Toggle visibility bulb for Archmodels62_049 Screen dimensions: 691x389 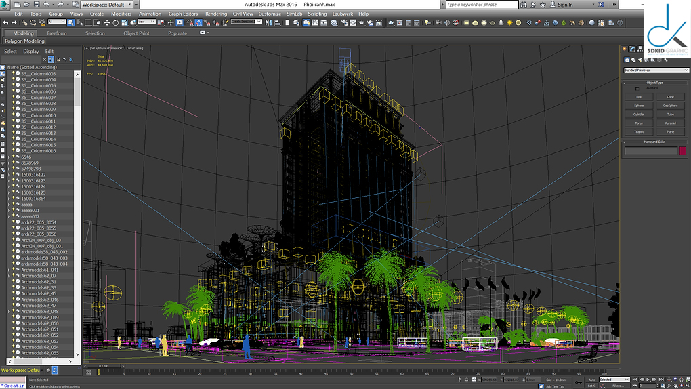(14, 317)
